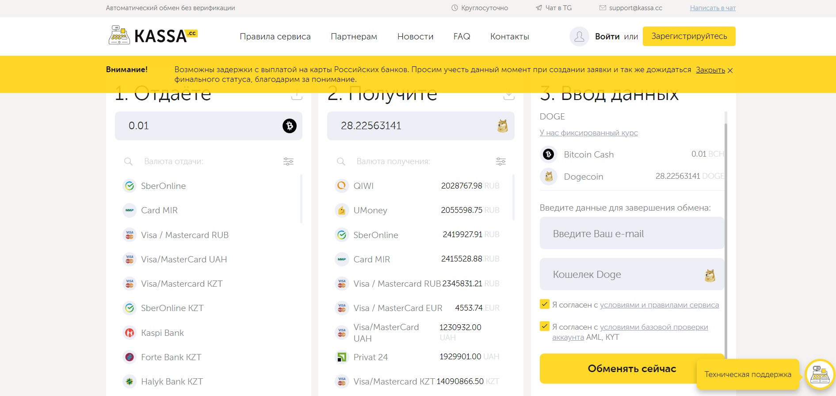Click the Введите Ваш e-mail input field

[x=632, y=233]
